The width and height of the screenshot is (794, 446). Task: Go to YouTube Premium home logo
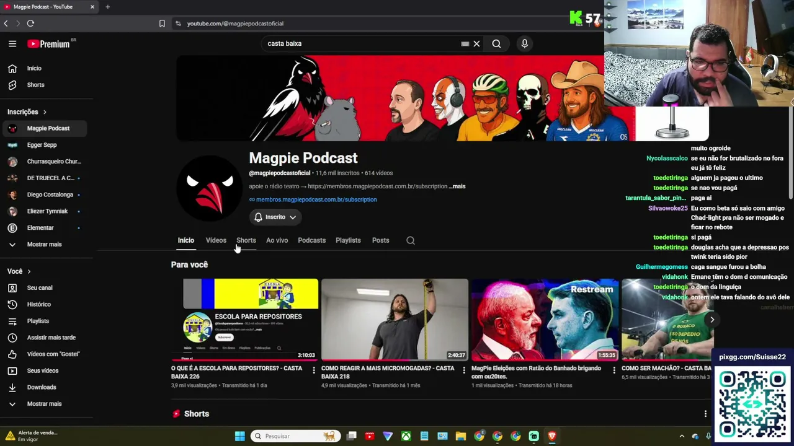50,44
